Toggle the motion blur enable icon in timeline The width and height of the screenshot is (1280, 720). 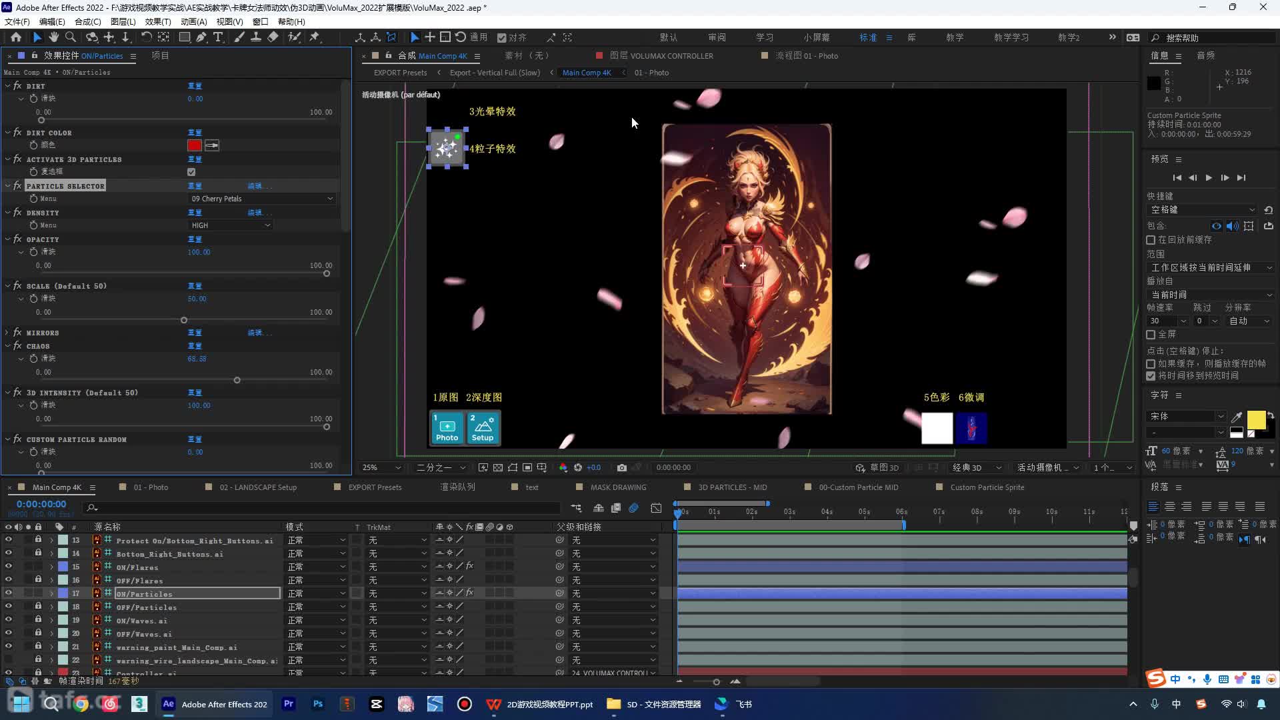(x=633, y=508)
